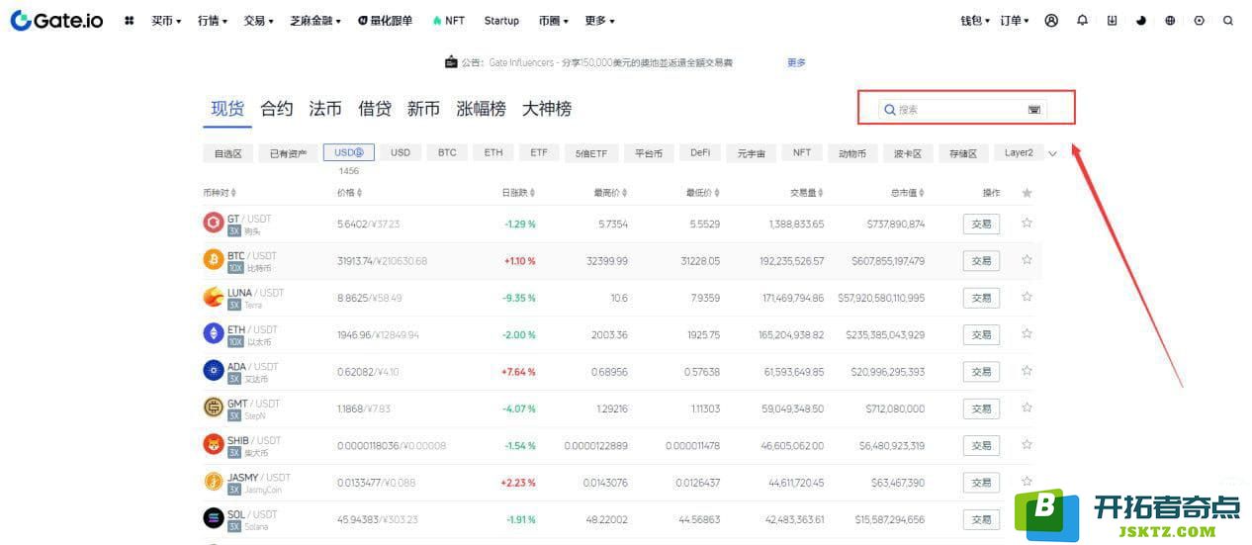
Task: Click the ADA coin logo in the table
Action: coord(213,370)
